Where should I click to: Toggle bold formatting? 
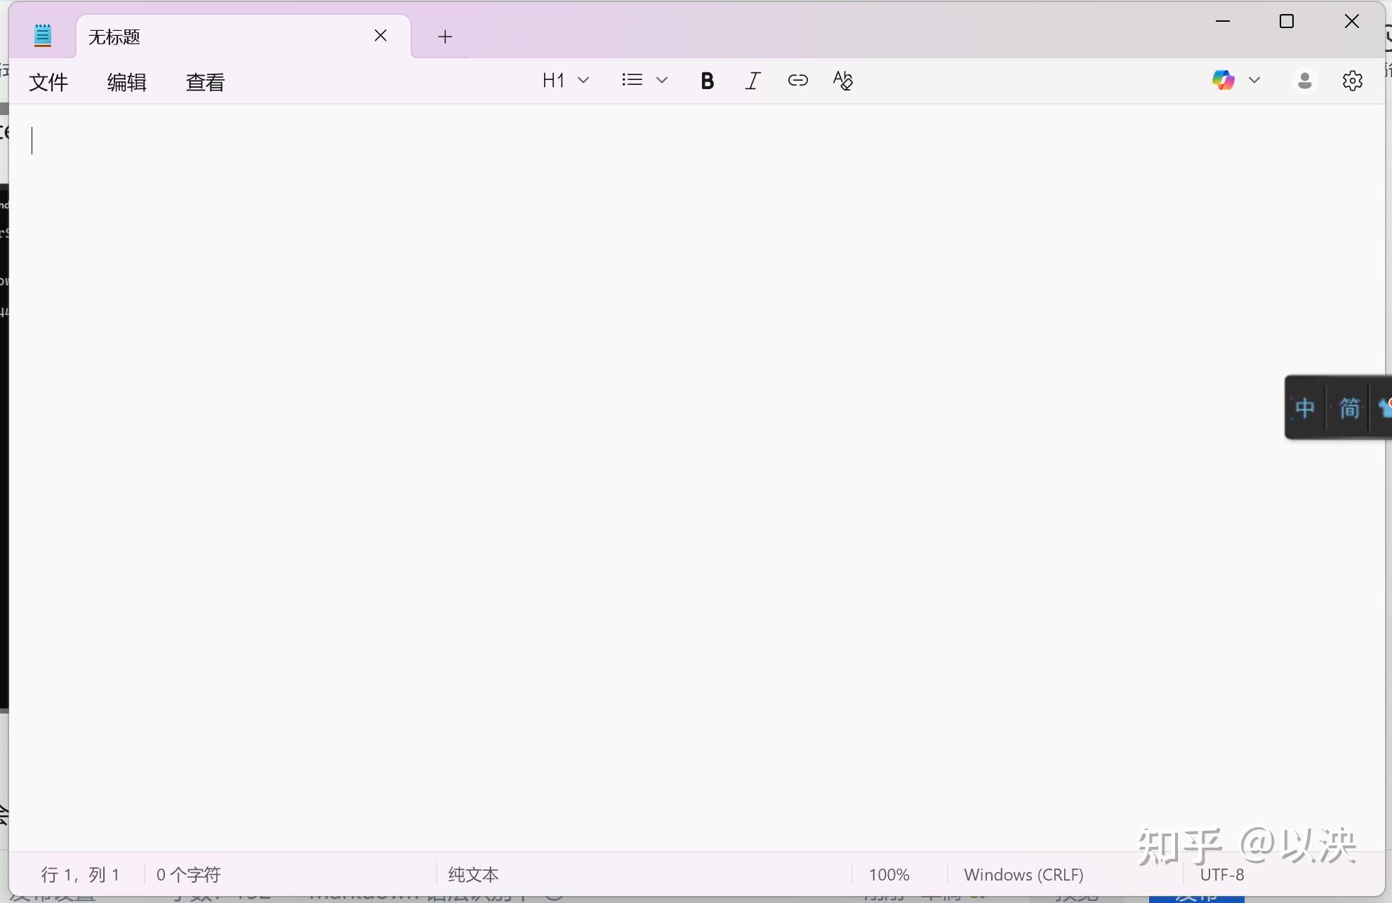[708, 80]
